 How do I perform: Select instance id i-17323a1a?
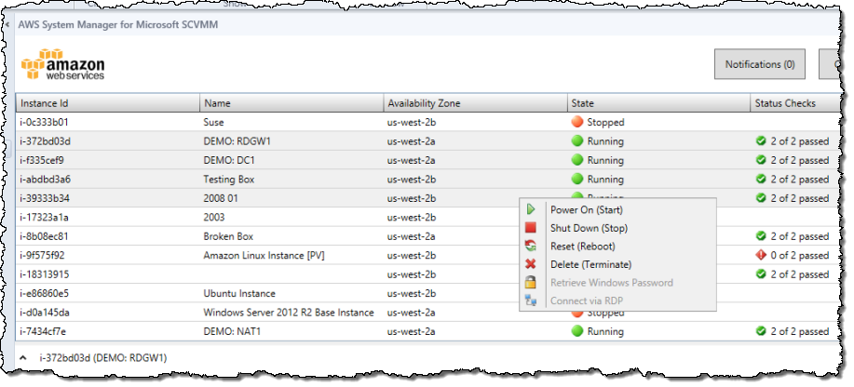pyautogui.click(x=44, y=217)
